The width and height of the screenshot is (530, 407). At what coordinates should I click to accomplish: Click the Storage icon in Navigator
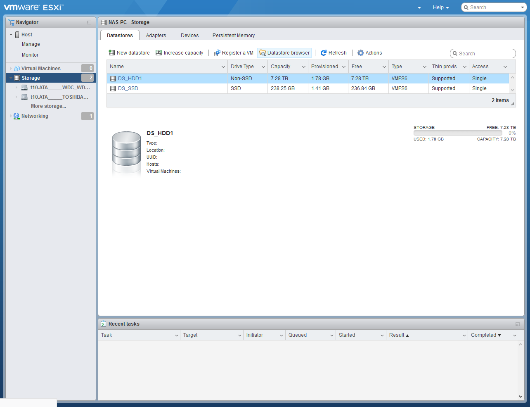[17, 78]
